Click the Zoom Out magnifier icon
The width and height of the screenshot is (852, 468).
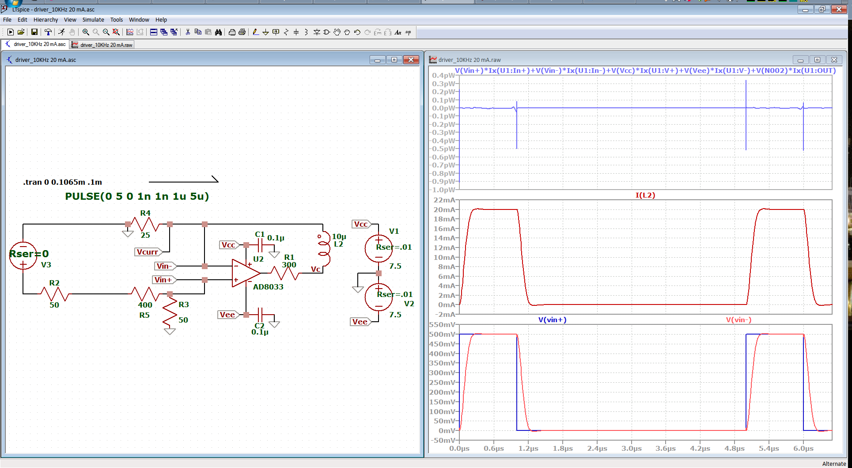point(106,32)
